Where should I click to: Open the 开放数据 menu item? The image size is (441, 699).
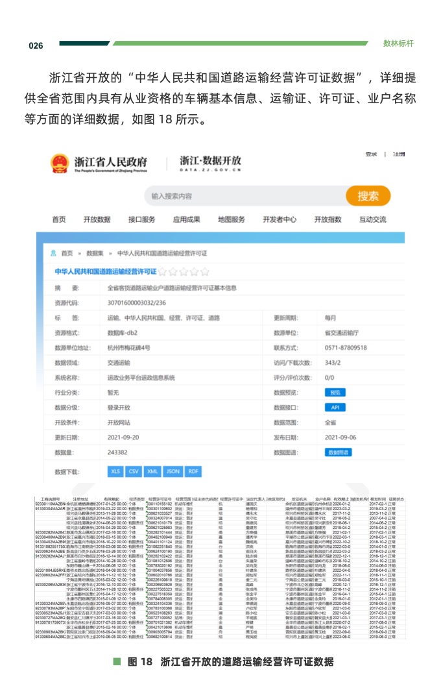point(97,219)
